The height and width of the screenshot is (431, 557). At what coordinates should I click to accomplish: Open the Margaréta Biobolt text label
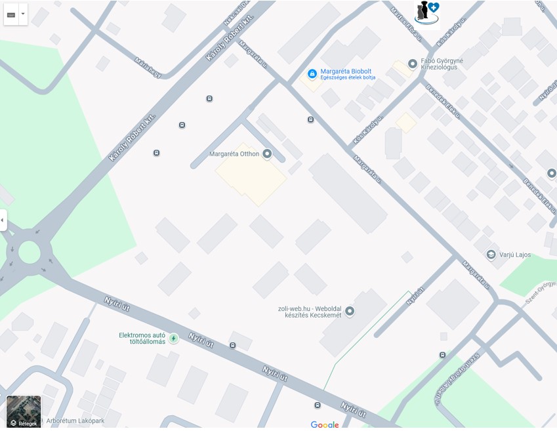346,72
